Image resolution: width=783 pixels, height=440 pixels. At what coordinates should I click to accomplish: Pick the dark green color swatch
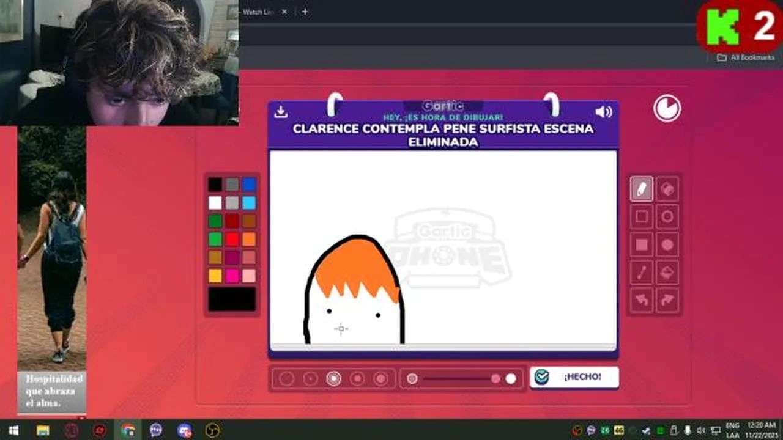(215, 221)
